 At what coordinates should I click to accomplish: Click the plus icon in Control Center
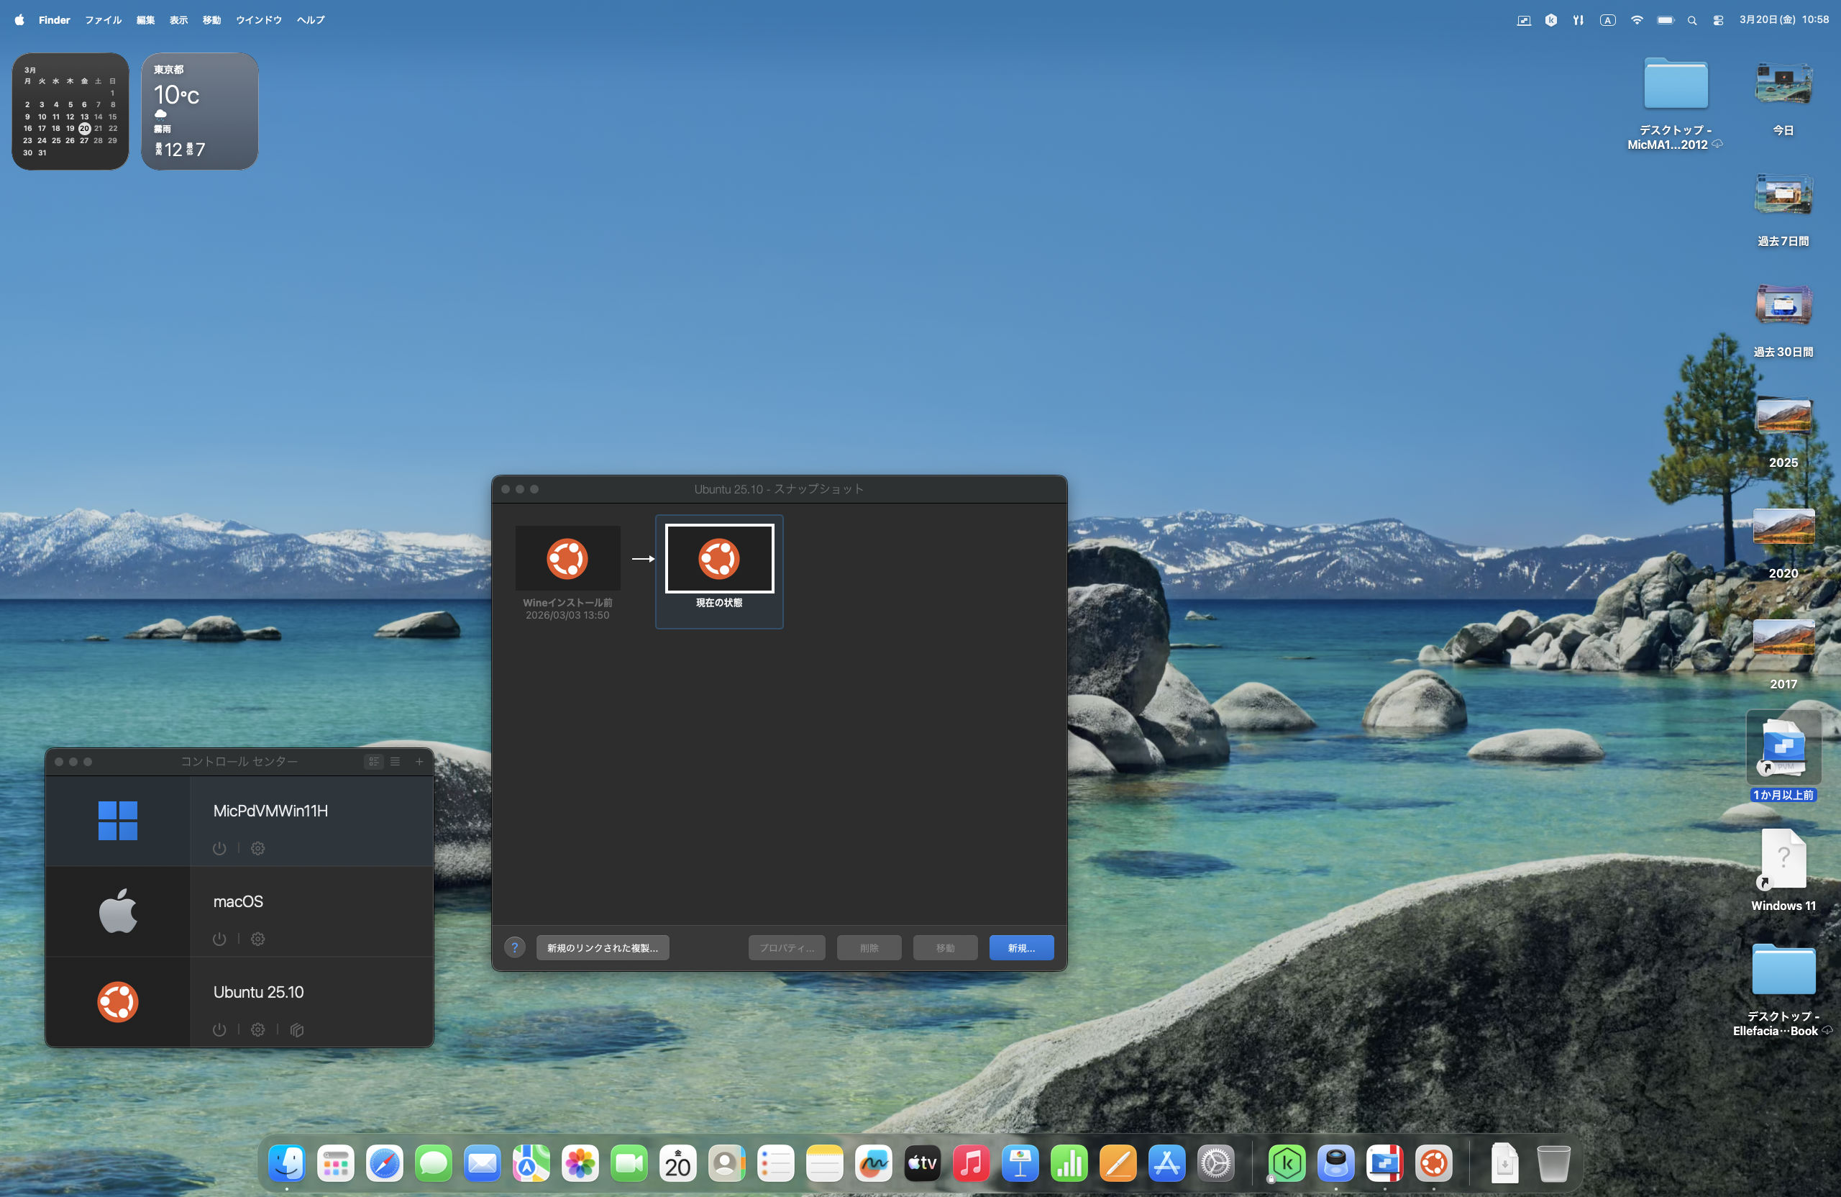419,761
